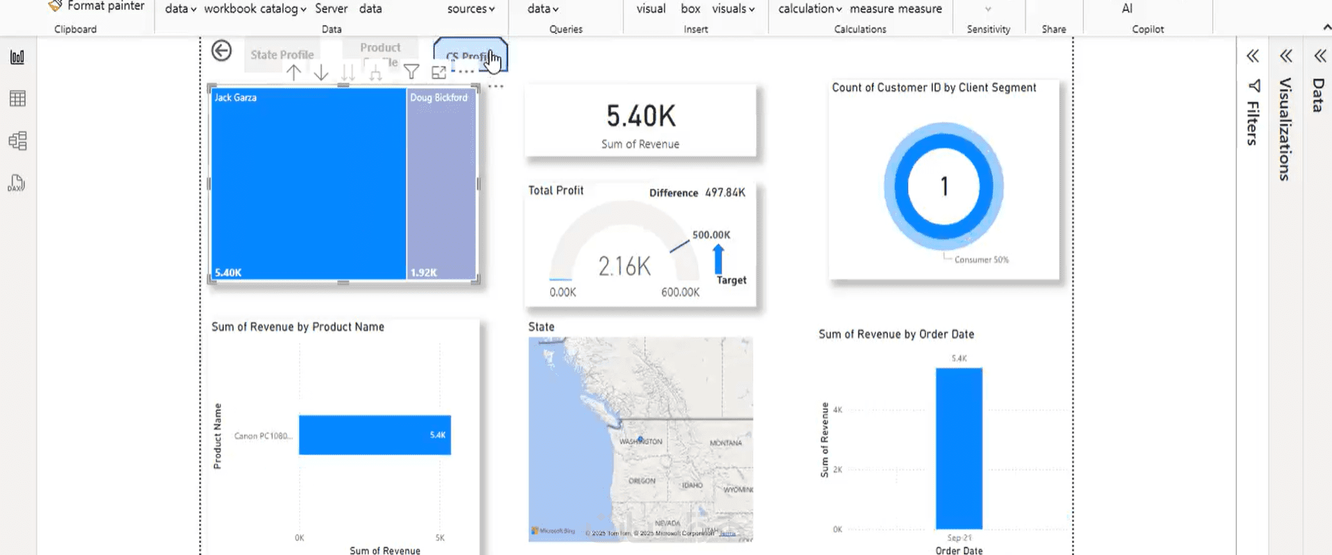
Task: Open the treemap visual's filter icon
Action: pyautogui.click(x=411, y=72)
